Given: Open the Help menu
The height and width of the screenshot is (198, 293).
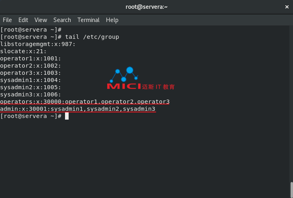Looking at the screenshot, I should (112, 20).
